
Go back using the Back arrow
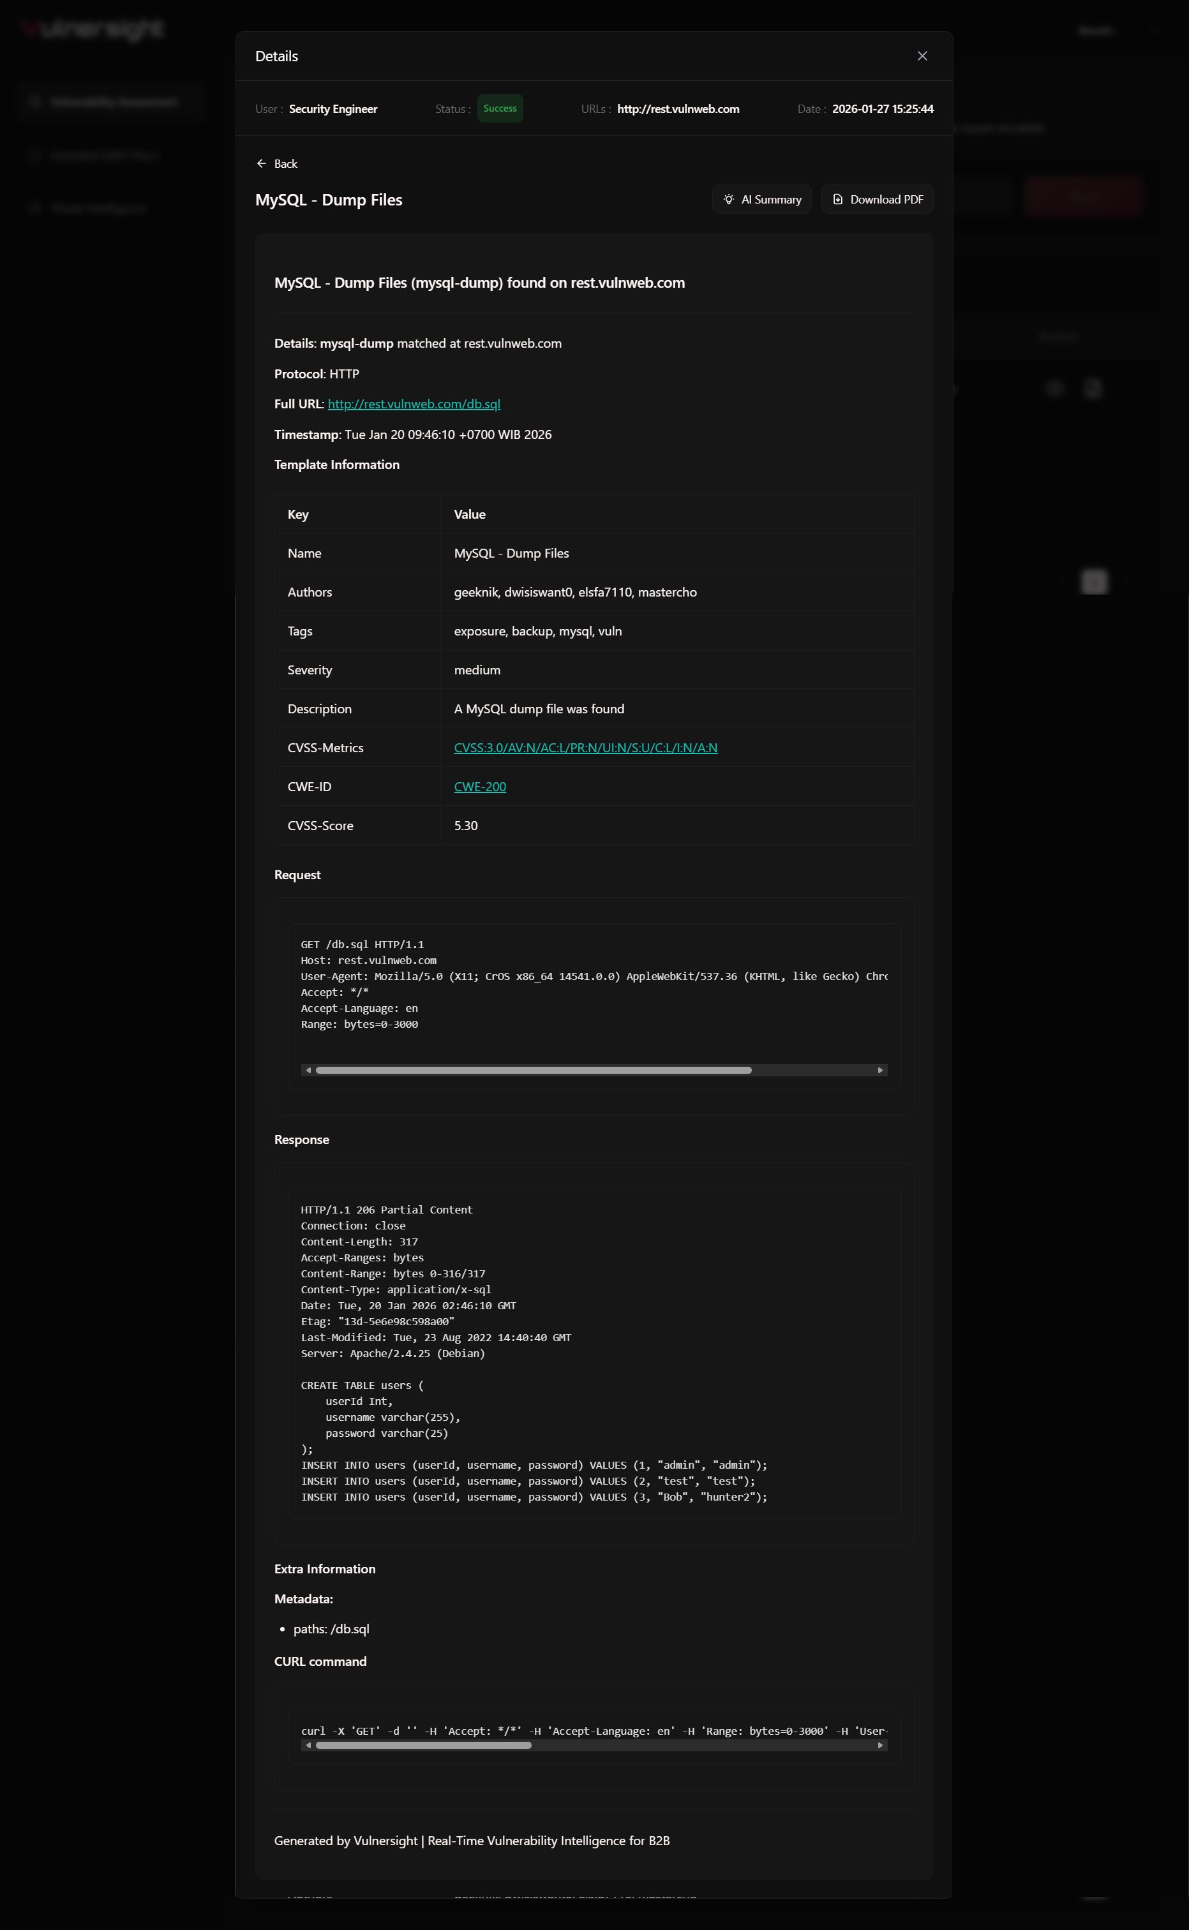pos(277,163)
